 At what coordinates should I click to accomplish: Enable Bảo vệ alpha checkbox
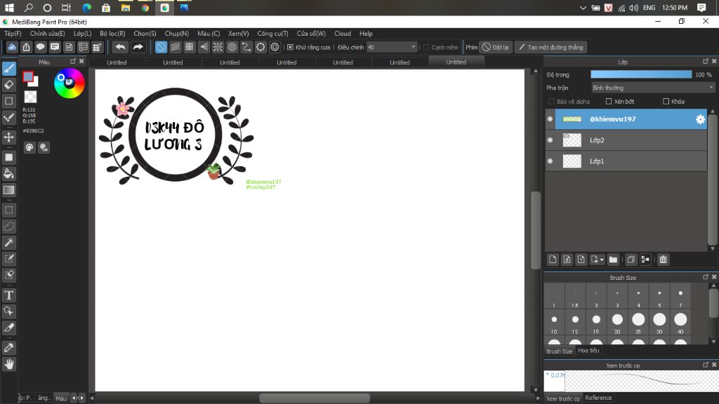pos(551,101)
